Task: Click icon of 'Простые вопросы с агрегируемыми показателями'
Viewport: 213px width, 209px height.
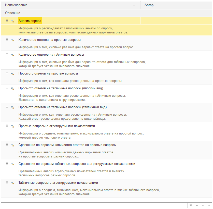Action: [x=12, y=126]
